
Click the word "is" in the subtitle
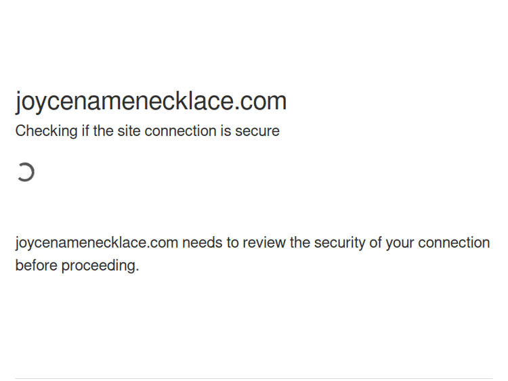pos(225,131)
